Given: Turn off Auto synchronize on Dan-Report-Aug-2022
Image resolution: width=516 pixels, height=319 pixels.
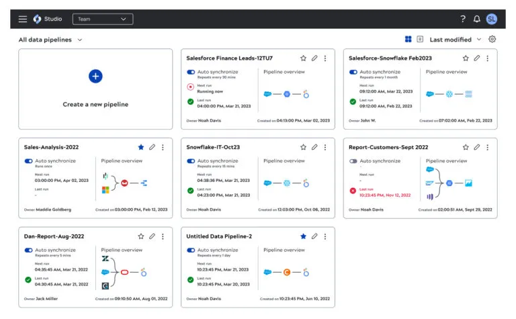Looking at the screenshot, I should [x=29, y=250].
